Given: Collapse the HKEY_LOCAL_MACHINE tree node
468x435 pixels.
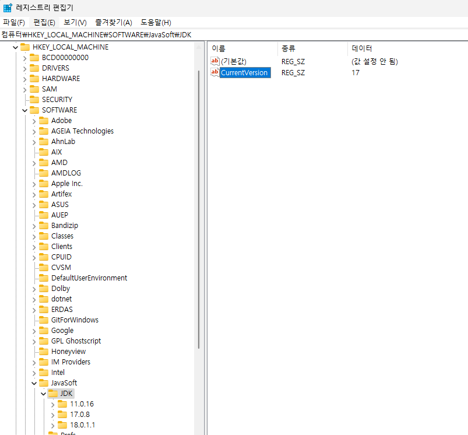Looking at the screenshot, I should [16, 47].
